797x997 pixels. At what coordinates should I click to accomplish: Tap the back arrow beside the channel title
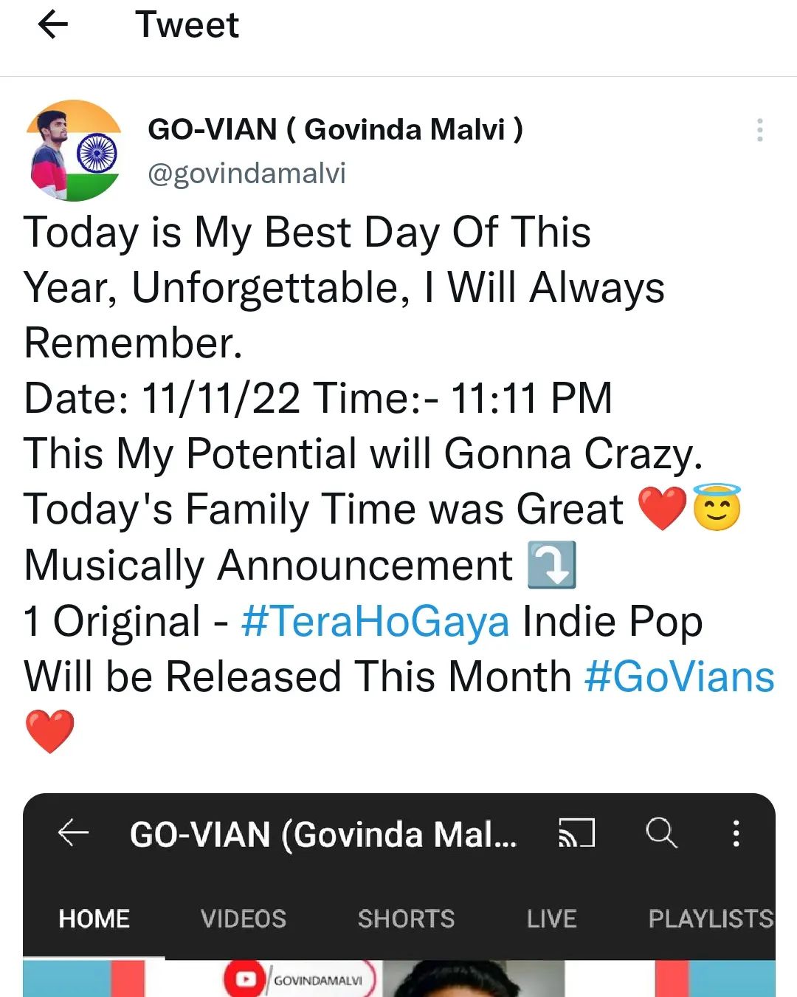[x=73, y=833]
